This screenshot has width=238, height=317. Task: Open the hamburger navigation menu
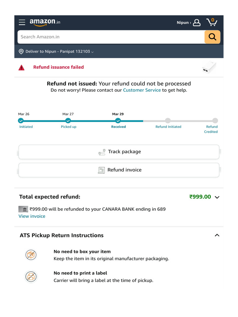point(22,22)
